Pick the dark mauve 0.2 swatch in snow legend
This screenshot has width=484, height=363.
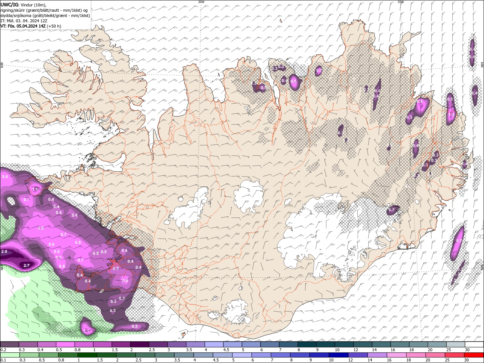9,344
